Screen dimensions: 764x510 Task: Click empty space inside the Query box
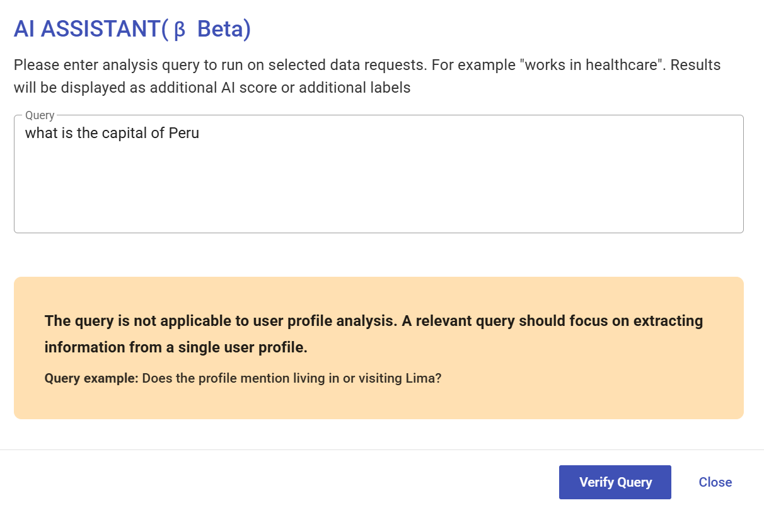441,195
